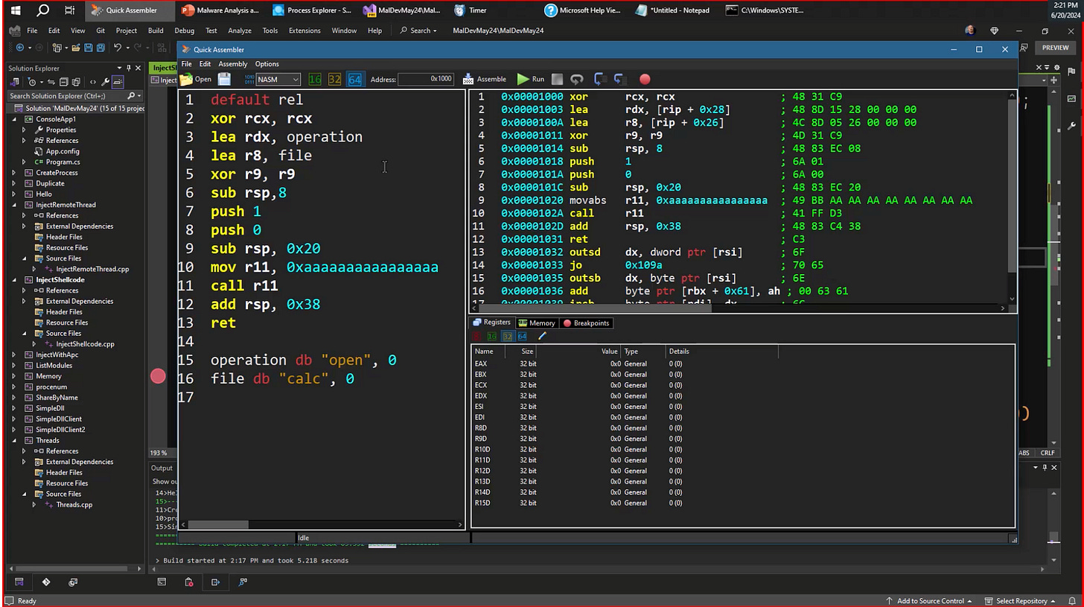Select 16-bit assembly mode in toolbar
The height and width of the screenshot is (607, 1084).
pyautogui.click(x=315, y=79)
